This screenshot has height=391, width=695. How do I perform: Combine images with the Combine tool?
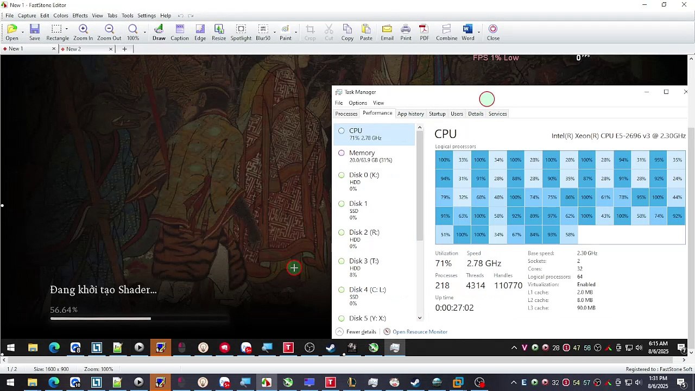pyautogui.click(x=446, y=33)
